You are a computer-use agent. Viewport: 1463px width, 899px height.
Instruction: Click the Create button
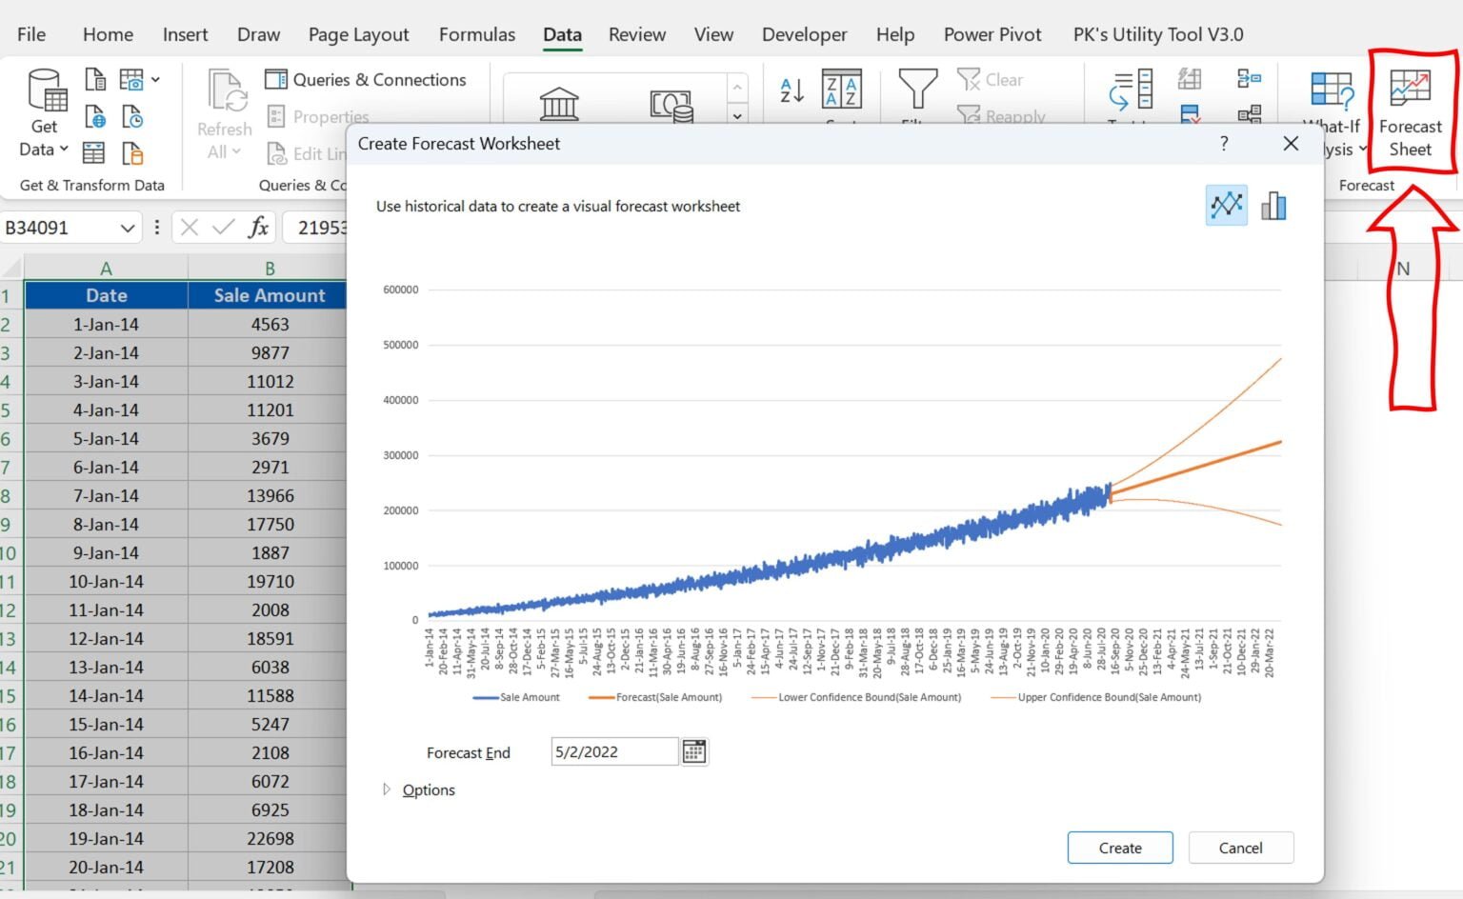coord(1119,848)
